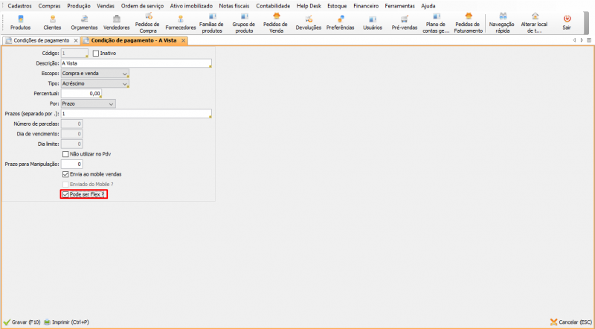Click the Sair exit icon
Image resolution: width=595 pixels, height=329 pixels.
[x=567, y=21]
